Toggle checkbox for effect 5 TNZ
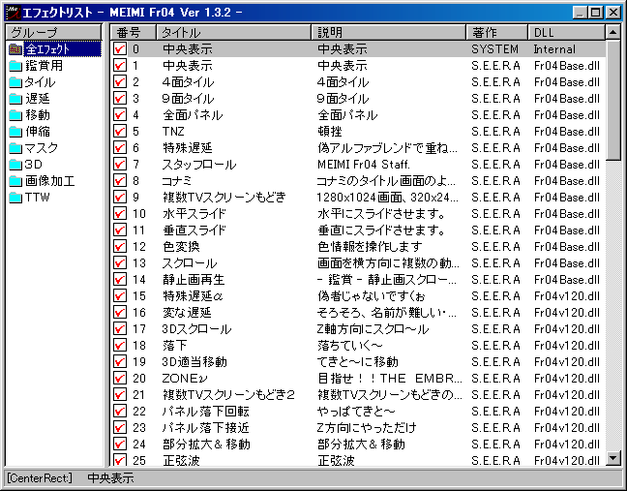The height and width of the screenshot is (491, 627). 120,132
